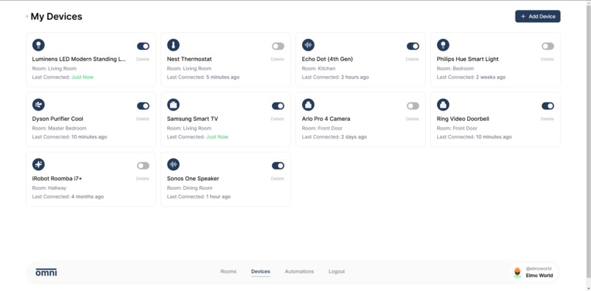The height and width of the screenshot is (291, 591).
Task: Click 'Philips Hue Smart Light' device name
Action: [x=468, y=59]
